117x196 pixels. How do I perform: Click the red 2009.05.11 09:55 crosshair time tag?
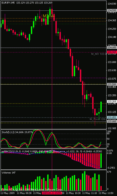(x=52, y=193)
